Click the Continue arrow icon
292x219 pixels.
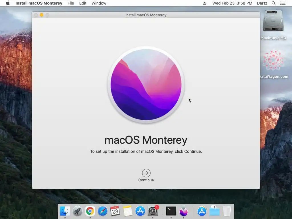pos(146,173)
